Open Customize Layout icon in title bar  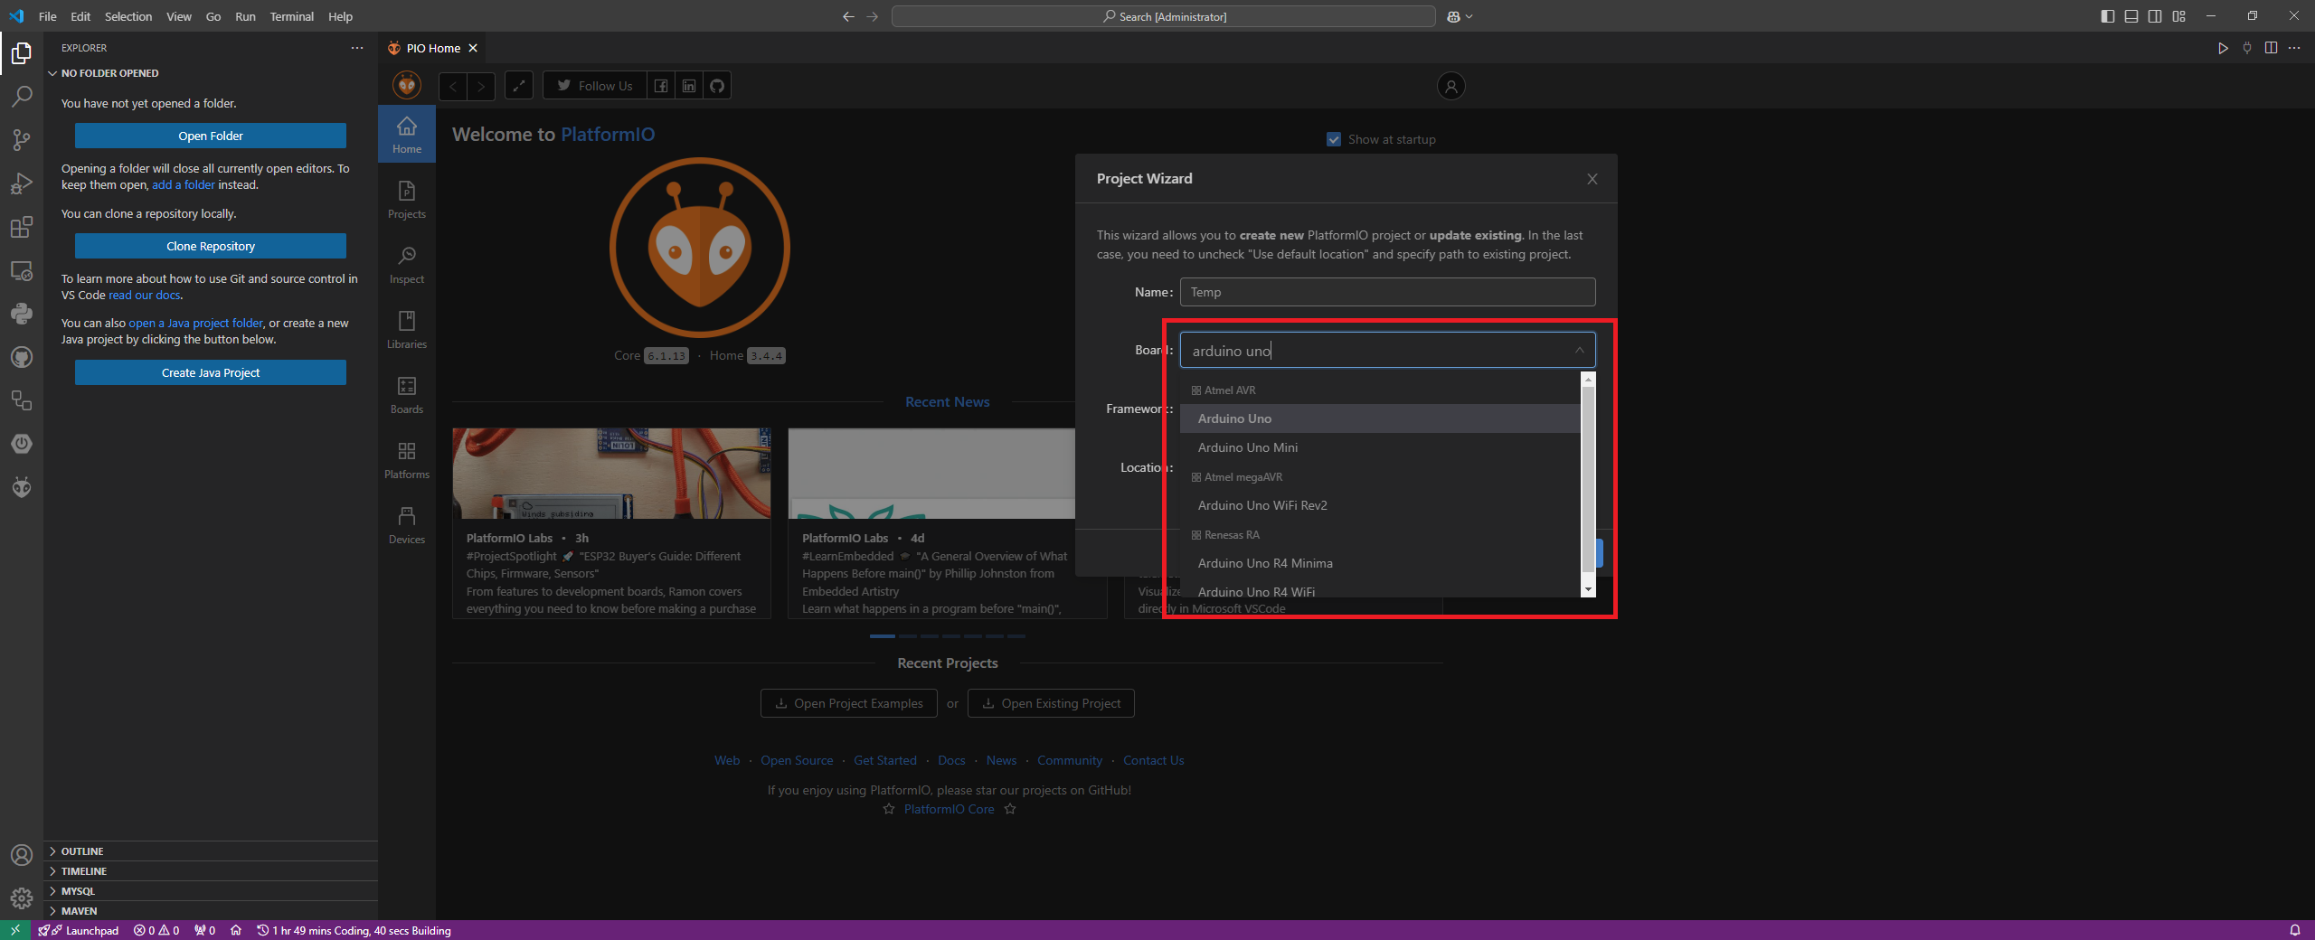(2178, 16)
